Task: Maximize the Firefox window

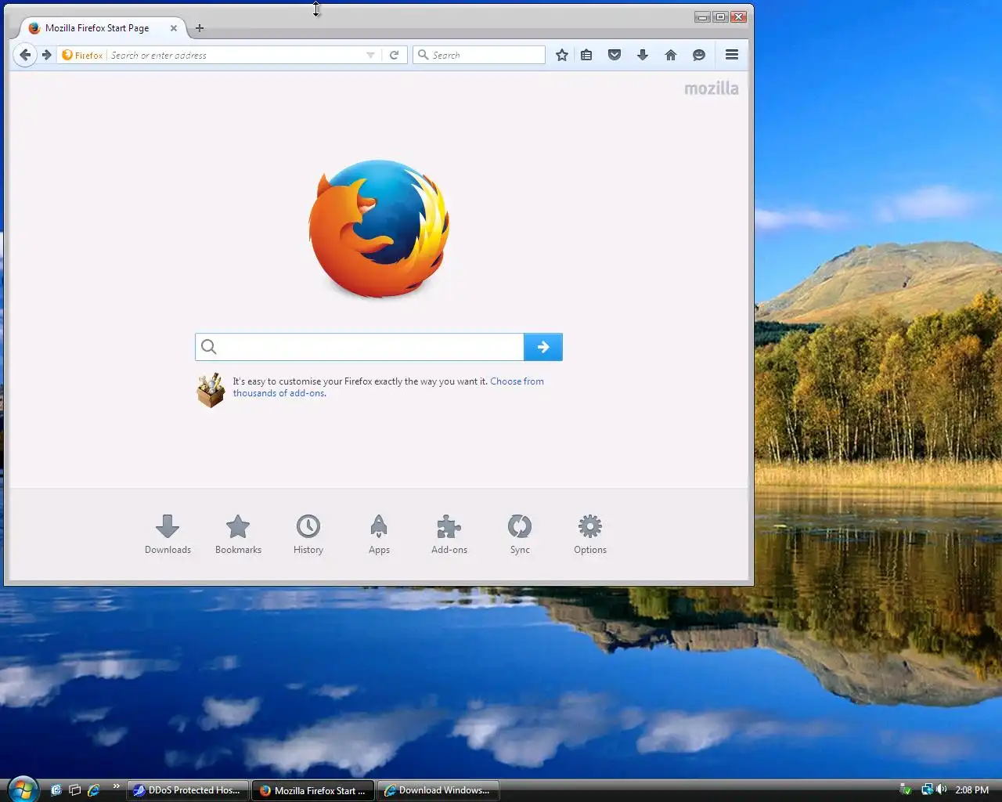Action: tap(720, 16)
